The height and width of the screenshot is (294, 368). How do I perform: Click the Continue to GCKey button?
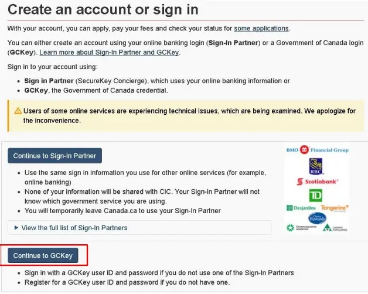click(43, 255)
